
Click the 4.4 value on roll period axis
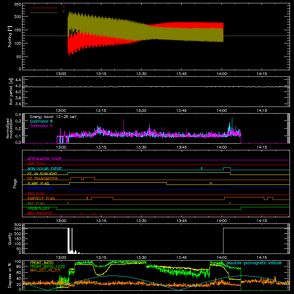pos(18,80)
